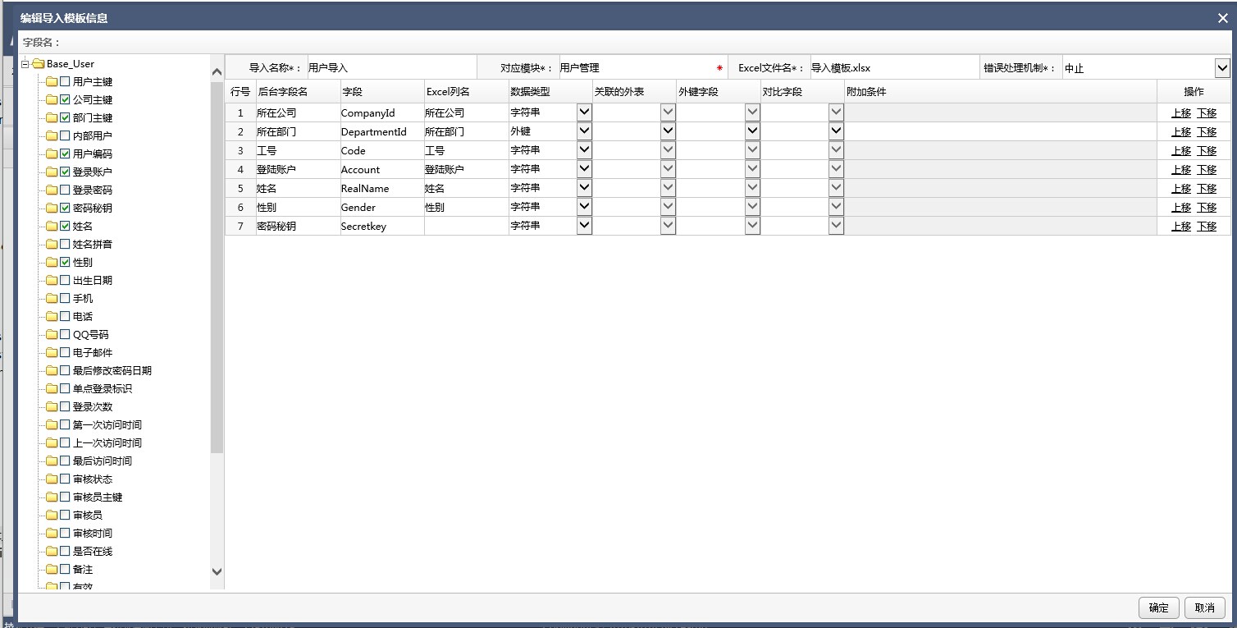Click 下移 for the 所在公司 row

[1207, 113]
